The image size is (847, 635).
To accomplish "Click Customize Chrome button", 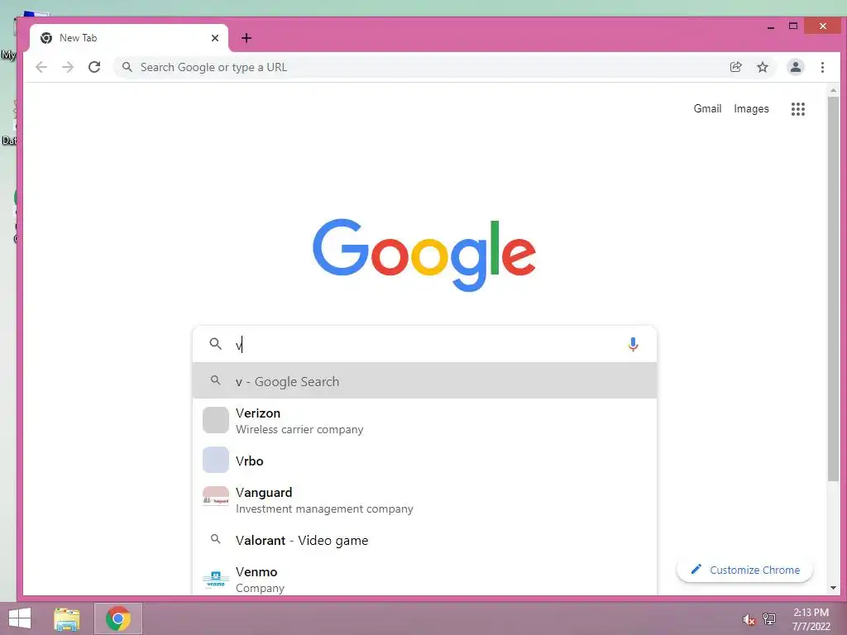I will (x=744, y=570).
